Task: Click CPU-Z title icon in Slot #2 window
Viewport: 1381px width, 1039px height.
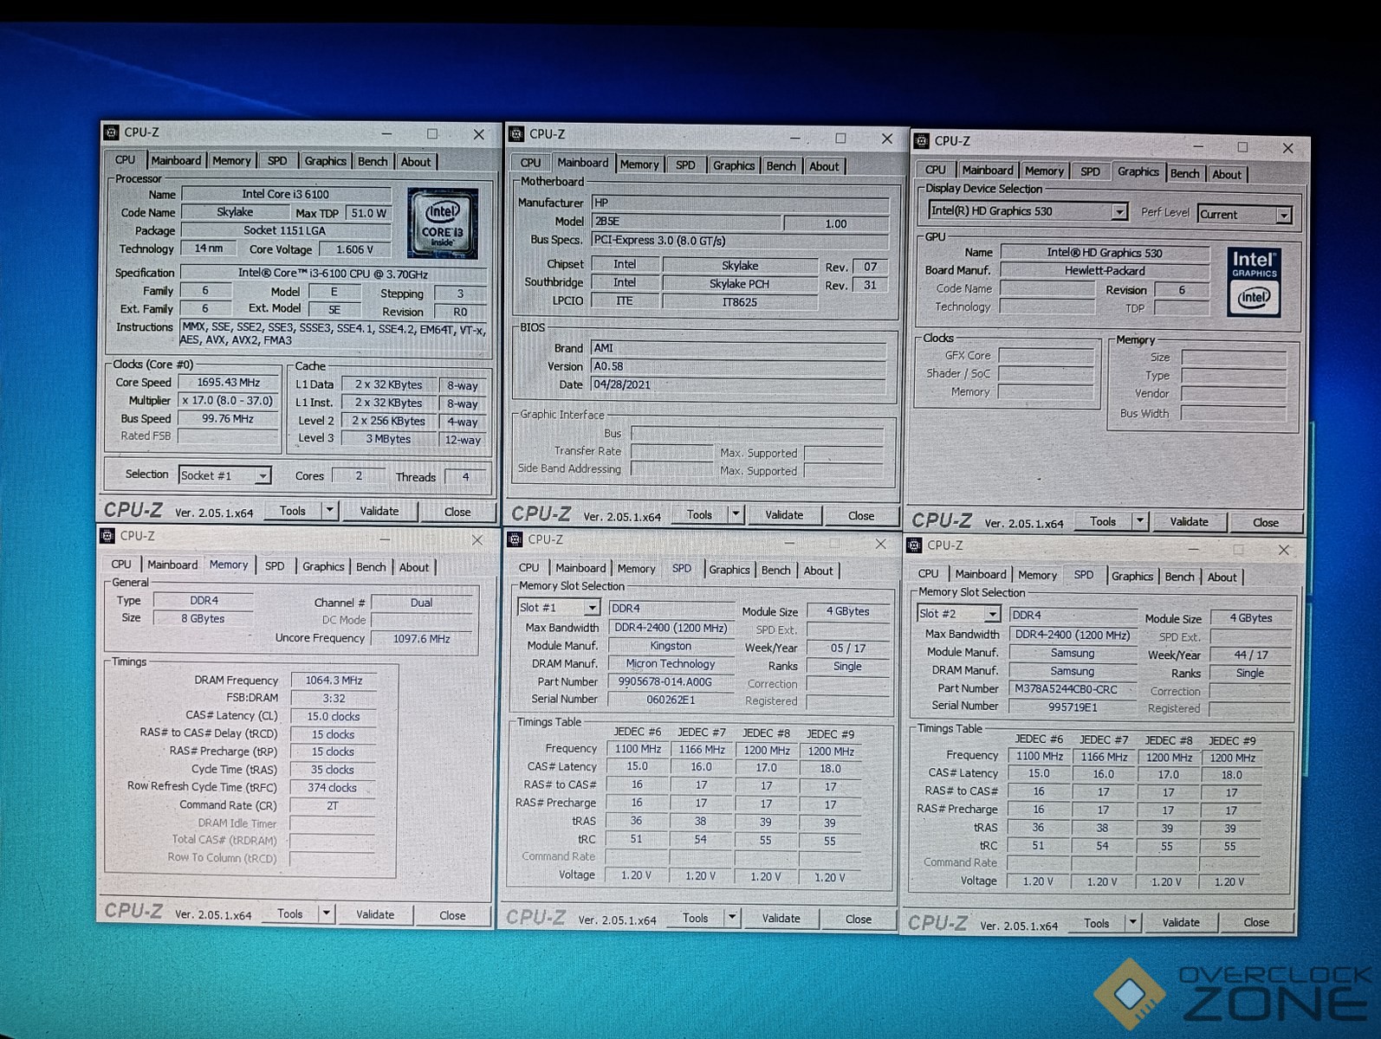Action: point(914,545)
